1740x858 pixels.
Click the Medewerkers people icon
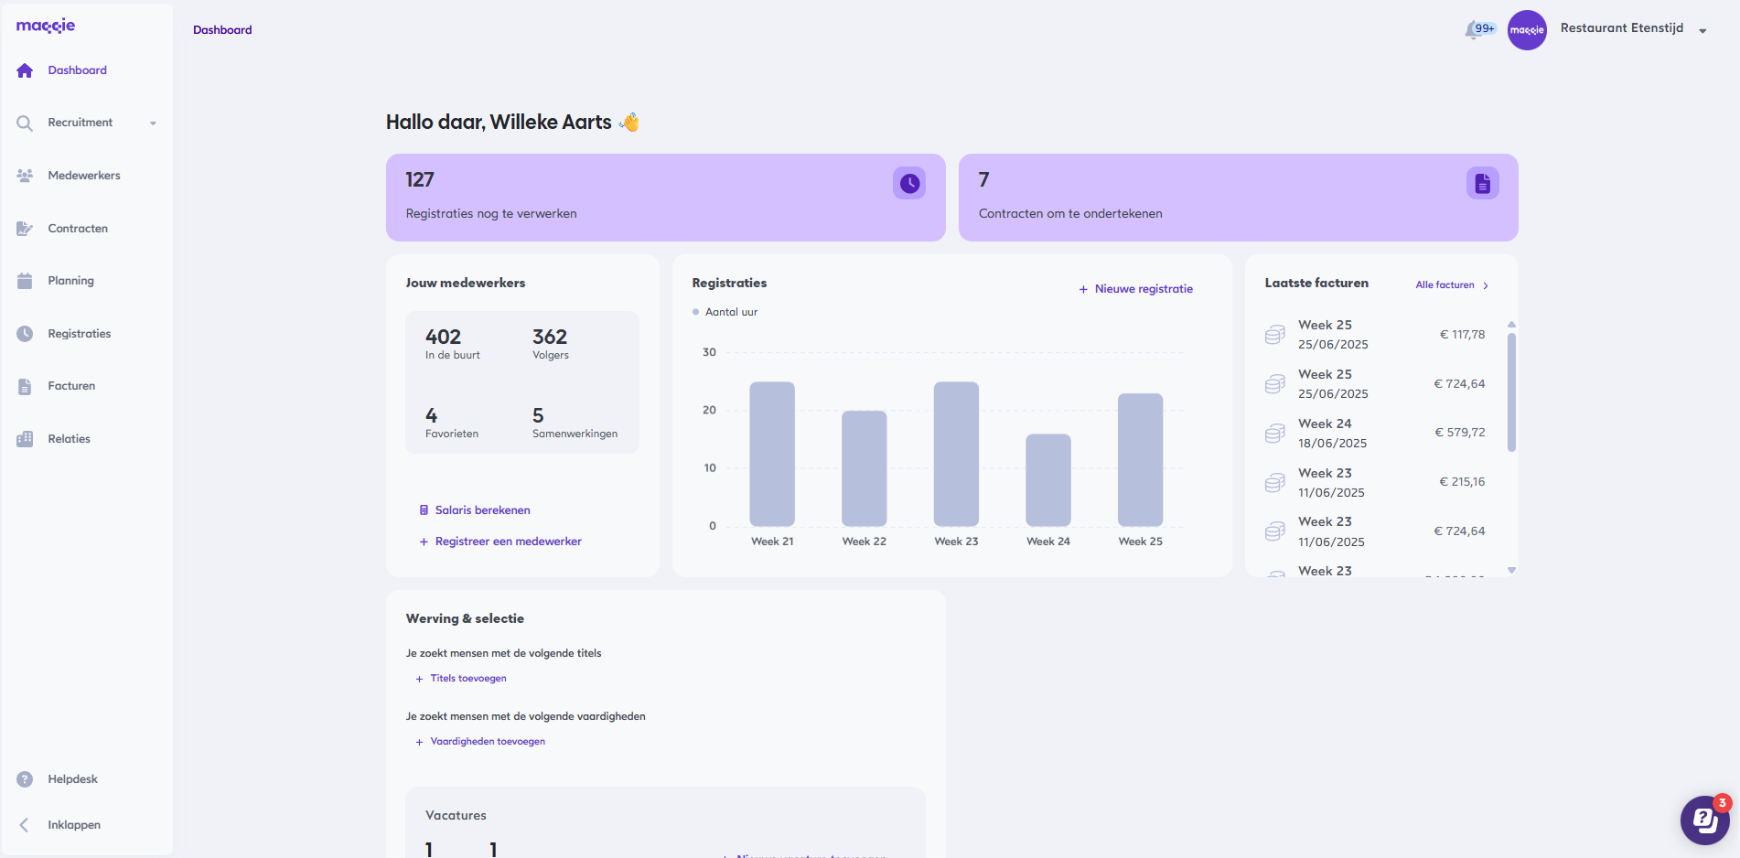[25, 176]
